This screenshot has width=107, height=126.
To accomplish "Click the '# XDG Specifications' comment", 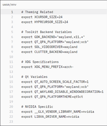I will pyautogui.click(x=40, y=62).
